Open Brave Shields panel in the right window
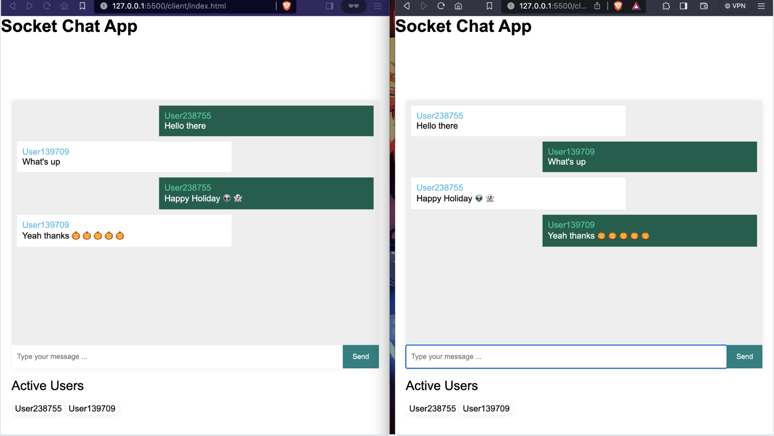The height and width of the screenshot is (436, 774). 618,6
